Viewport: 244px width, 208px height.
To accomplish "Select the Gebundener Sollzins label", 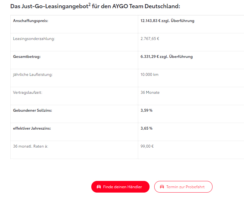I will pos(32,110).
